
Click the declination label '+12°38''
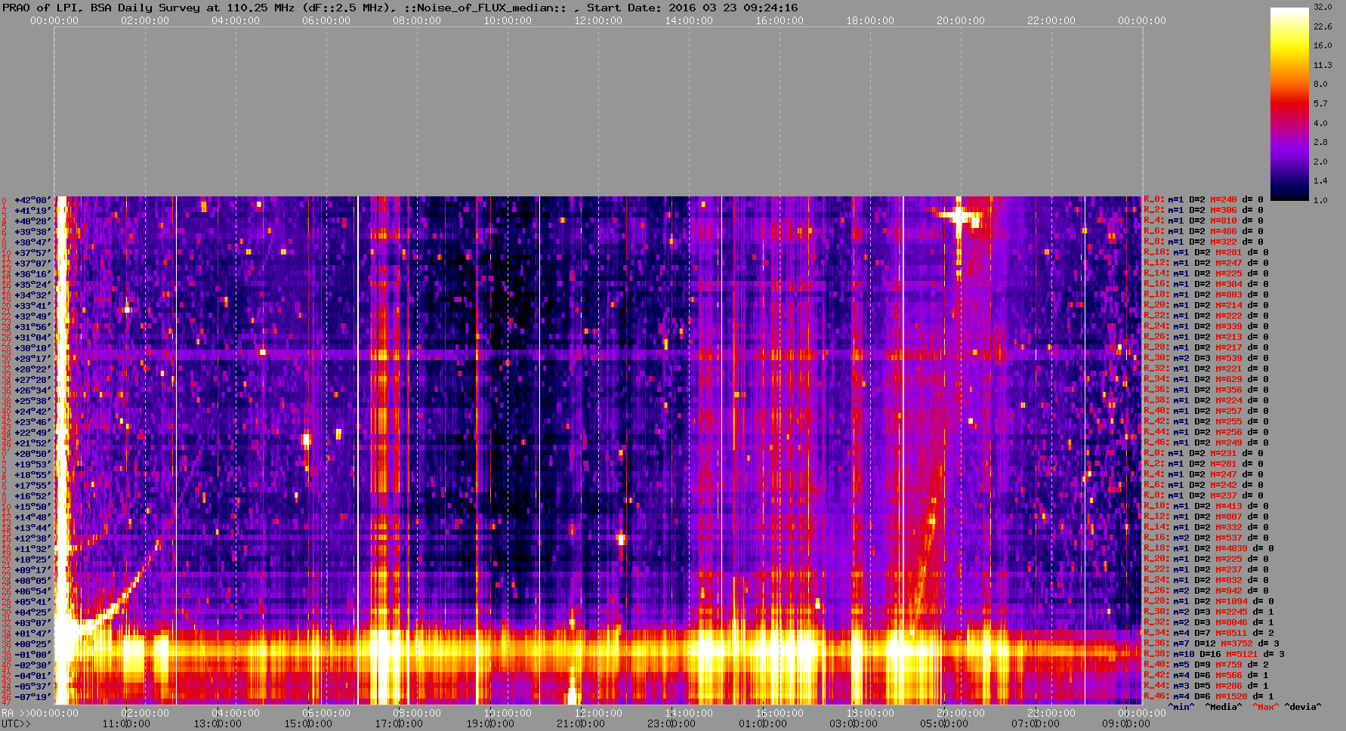tap(32, 538)
